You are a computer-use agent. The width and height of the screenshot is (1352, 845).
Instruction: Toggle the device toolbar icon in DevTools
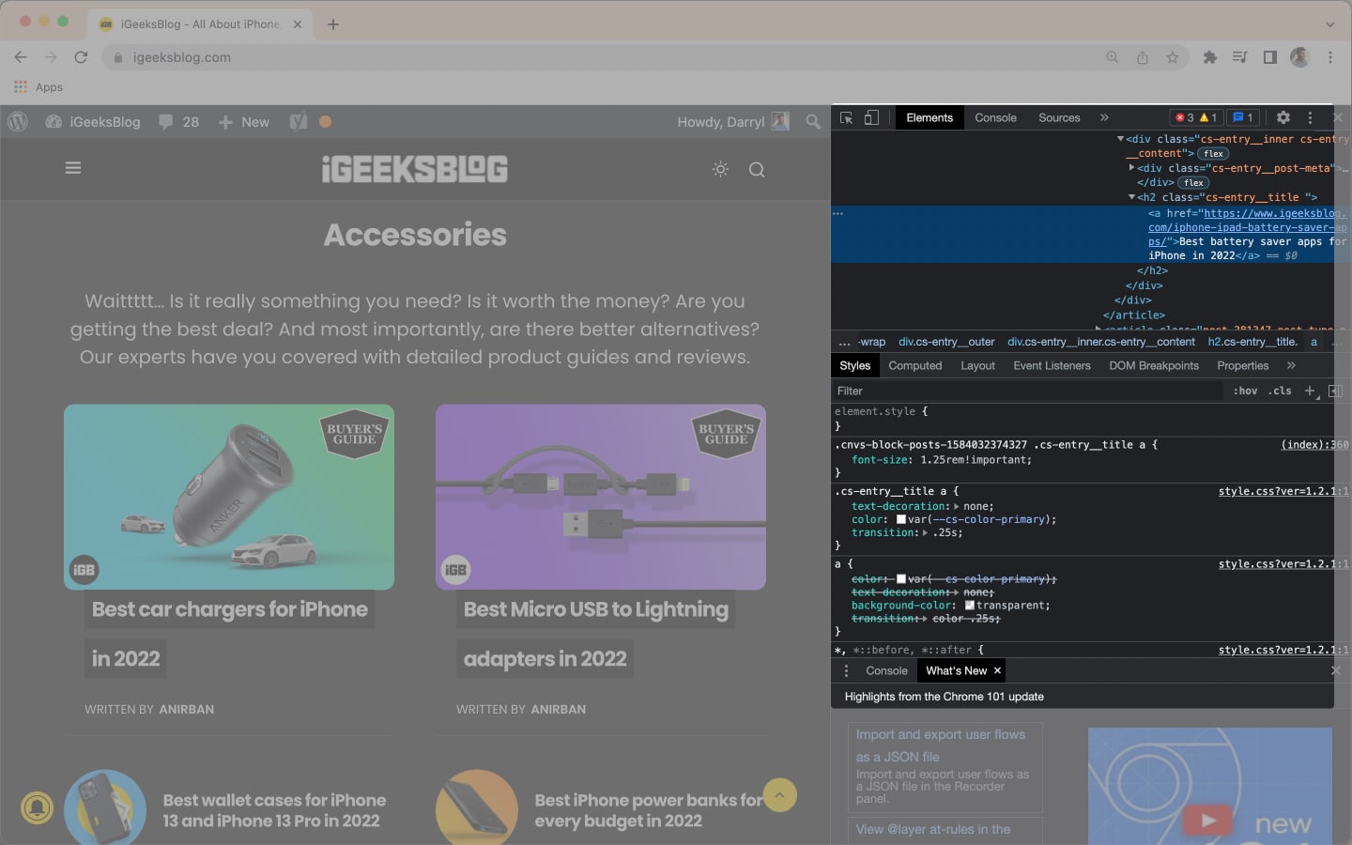[x=871, y=117]
